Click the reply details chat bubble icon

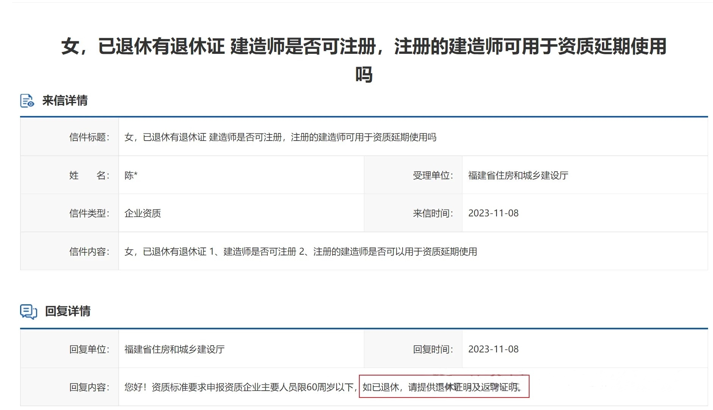(x=28, y=311)
